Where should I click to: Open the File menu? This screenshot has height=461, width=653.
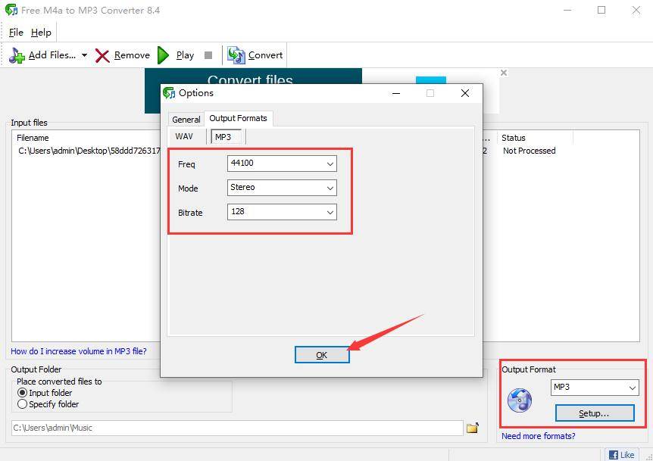tap(16, 33)
